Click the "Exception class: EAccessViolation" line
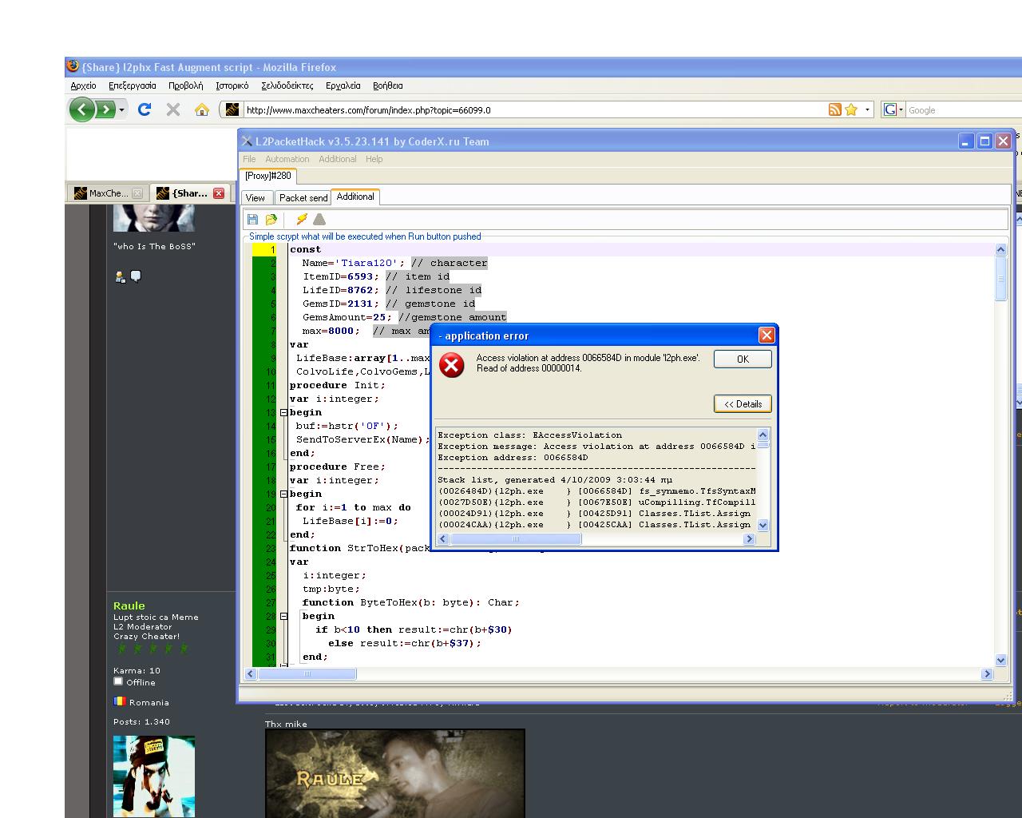 point(529,435)
